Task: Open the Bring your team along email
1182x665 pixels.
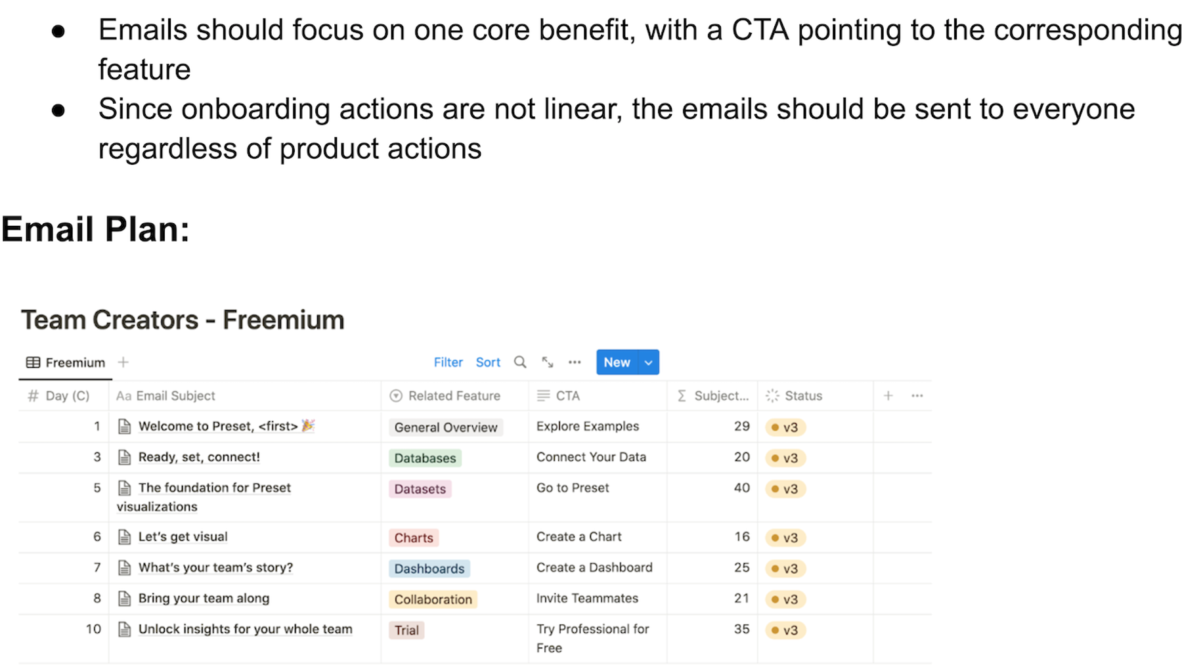Action: (x=204, y=598)
